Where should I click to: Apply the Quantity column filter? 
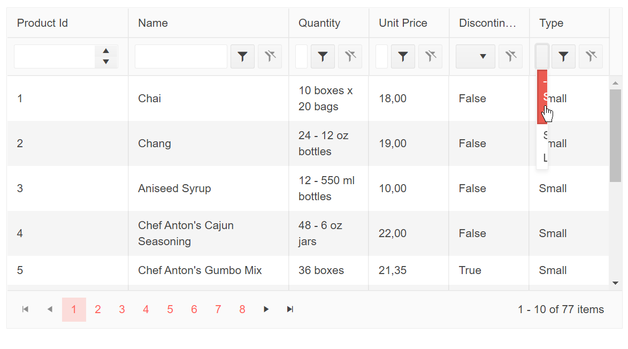point(323,56)
